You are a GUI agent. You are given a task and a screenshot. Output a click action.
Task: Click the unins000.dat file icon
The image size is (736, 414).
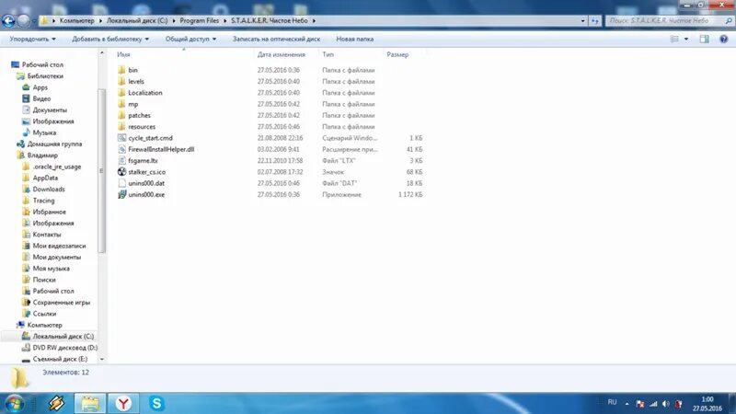[x=121, y=183]
